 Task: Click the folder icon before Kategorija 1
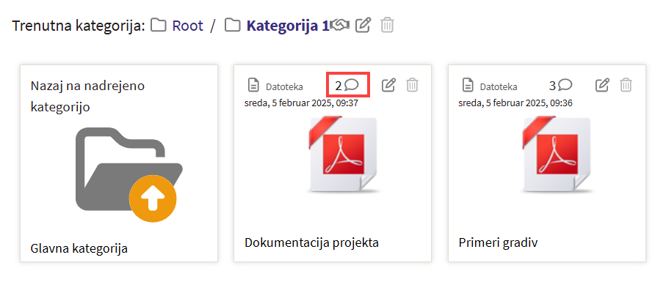pos(232,26)
